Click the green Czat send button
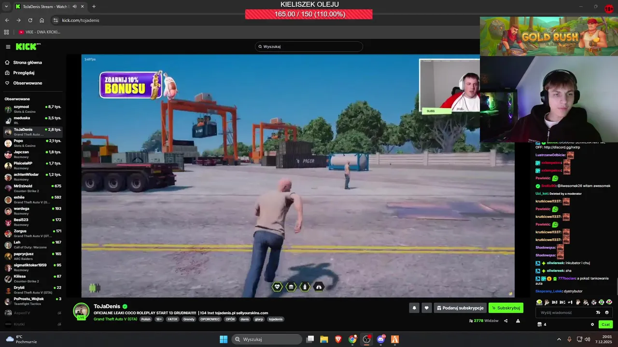The height and width of the screenshot is (347, 618). (x=605, y=324)
